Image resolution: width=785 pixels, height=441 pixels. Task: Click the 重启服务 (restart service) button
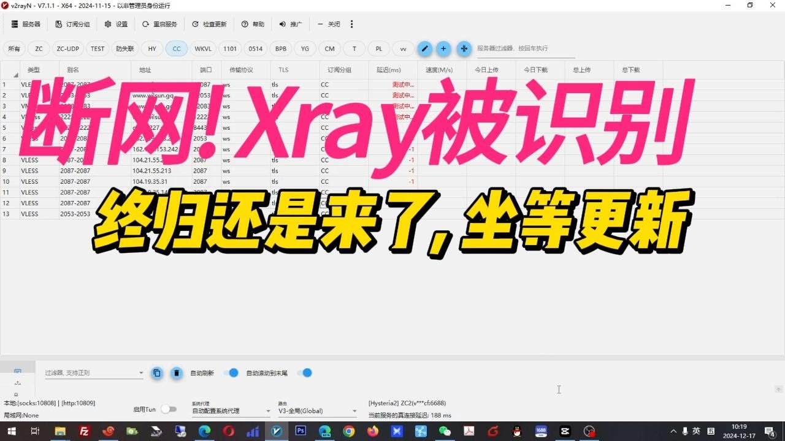tap(159, 24)
